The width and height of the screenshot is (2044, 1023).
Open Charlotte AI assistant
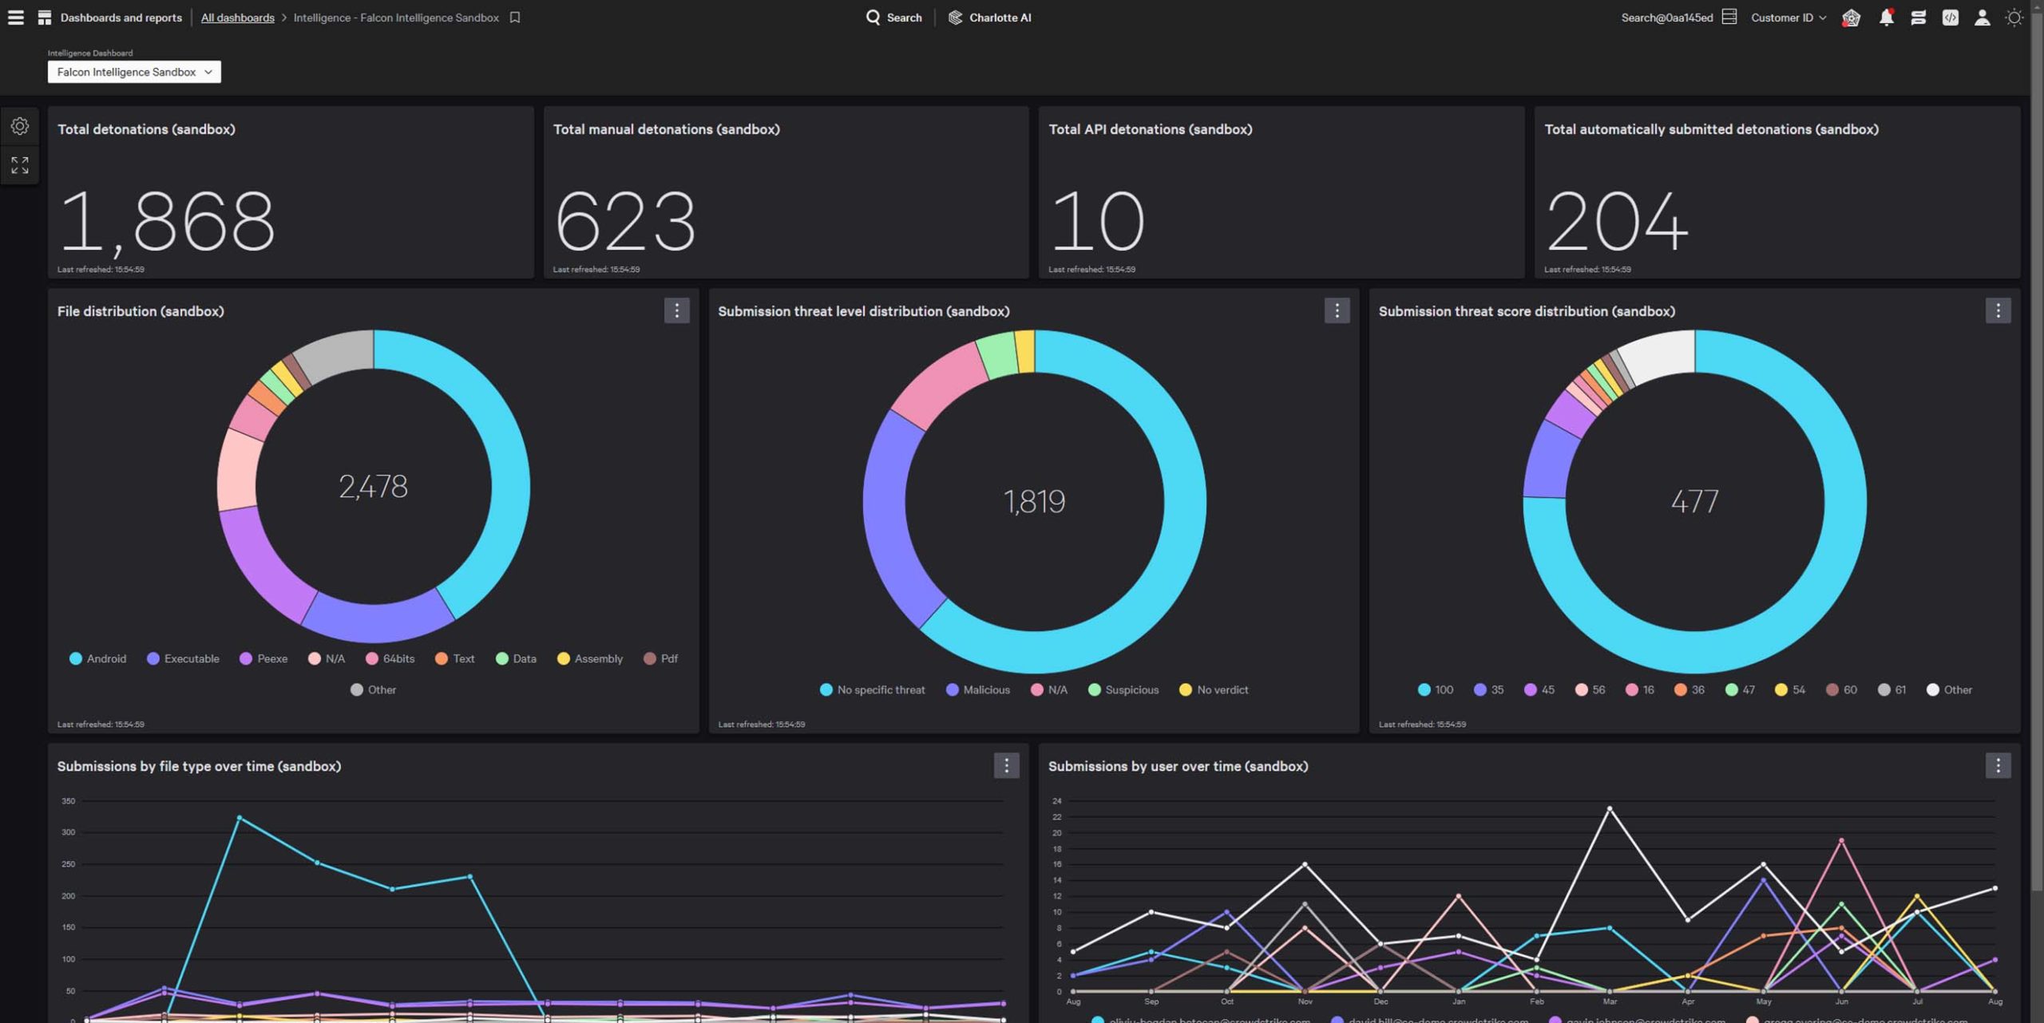989,18
